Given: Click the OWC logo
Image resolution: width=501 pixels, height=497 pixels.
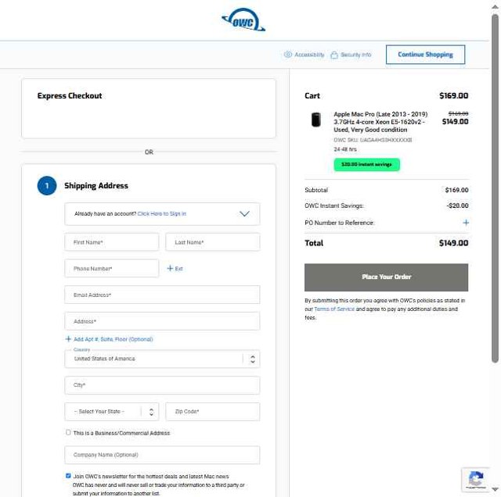Looking at the screenshot, I should pyautogui.click(x=243, y=20).
